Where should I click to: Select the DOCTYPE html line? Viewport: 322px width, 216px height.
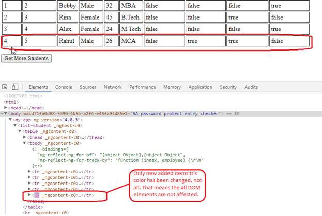tap(23, 96)
